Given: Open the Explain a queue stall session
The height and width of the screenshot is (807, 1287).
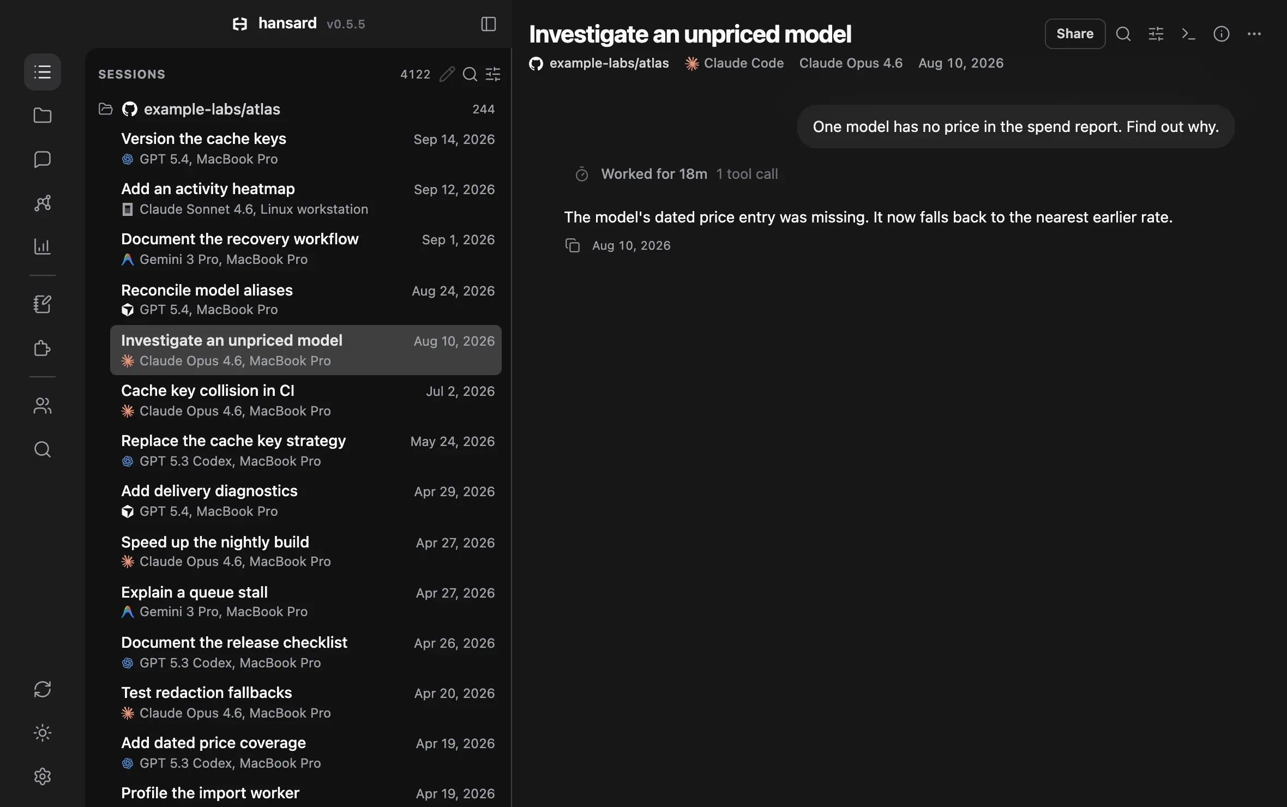Looking at the screenshot, I should click(306, 601).
